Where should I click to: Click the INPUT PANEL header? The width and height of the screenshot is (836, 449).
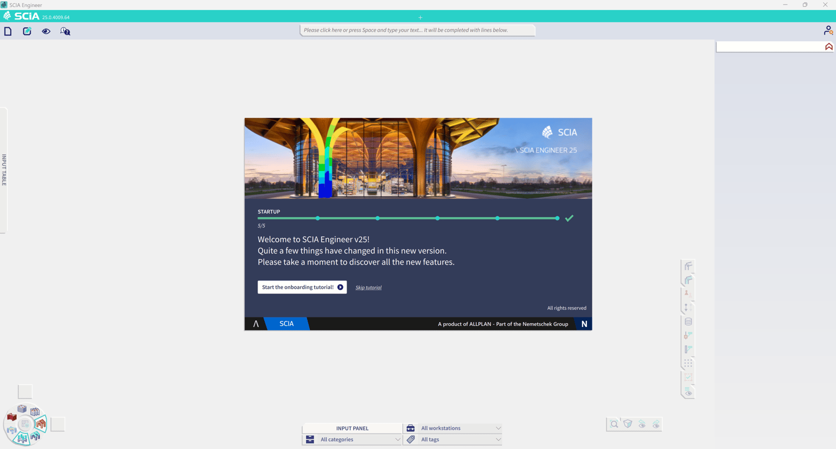tap(352, 428)
